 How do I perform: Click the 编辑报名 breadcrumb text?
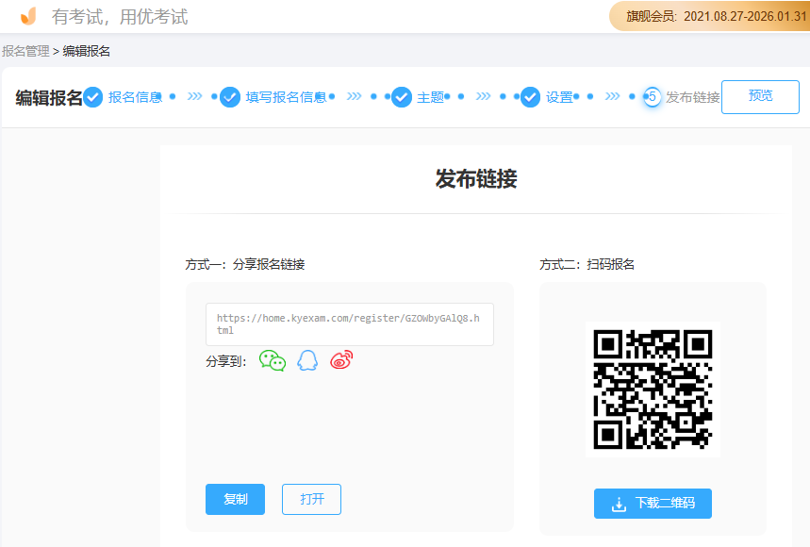pyautogui.click(x=86, y=51)
